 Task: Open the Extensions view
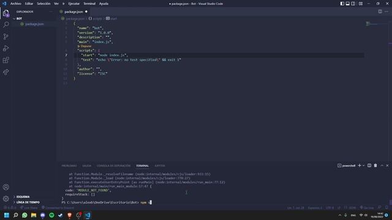(6, 60)
